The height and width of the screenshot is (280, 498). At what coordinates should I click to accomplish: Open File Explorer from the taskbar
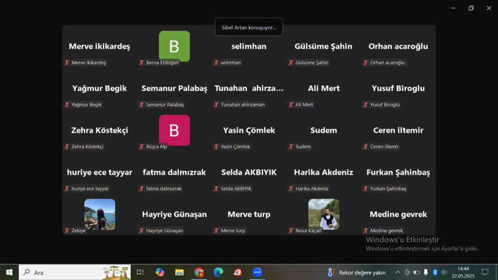pyautogui.click(x=180, y=273)
